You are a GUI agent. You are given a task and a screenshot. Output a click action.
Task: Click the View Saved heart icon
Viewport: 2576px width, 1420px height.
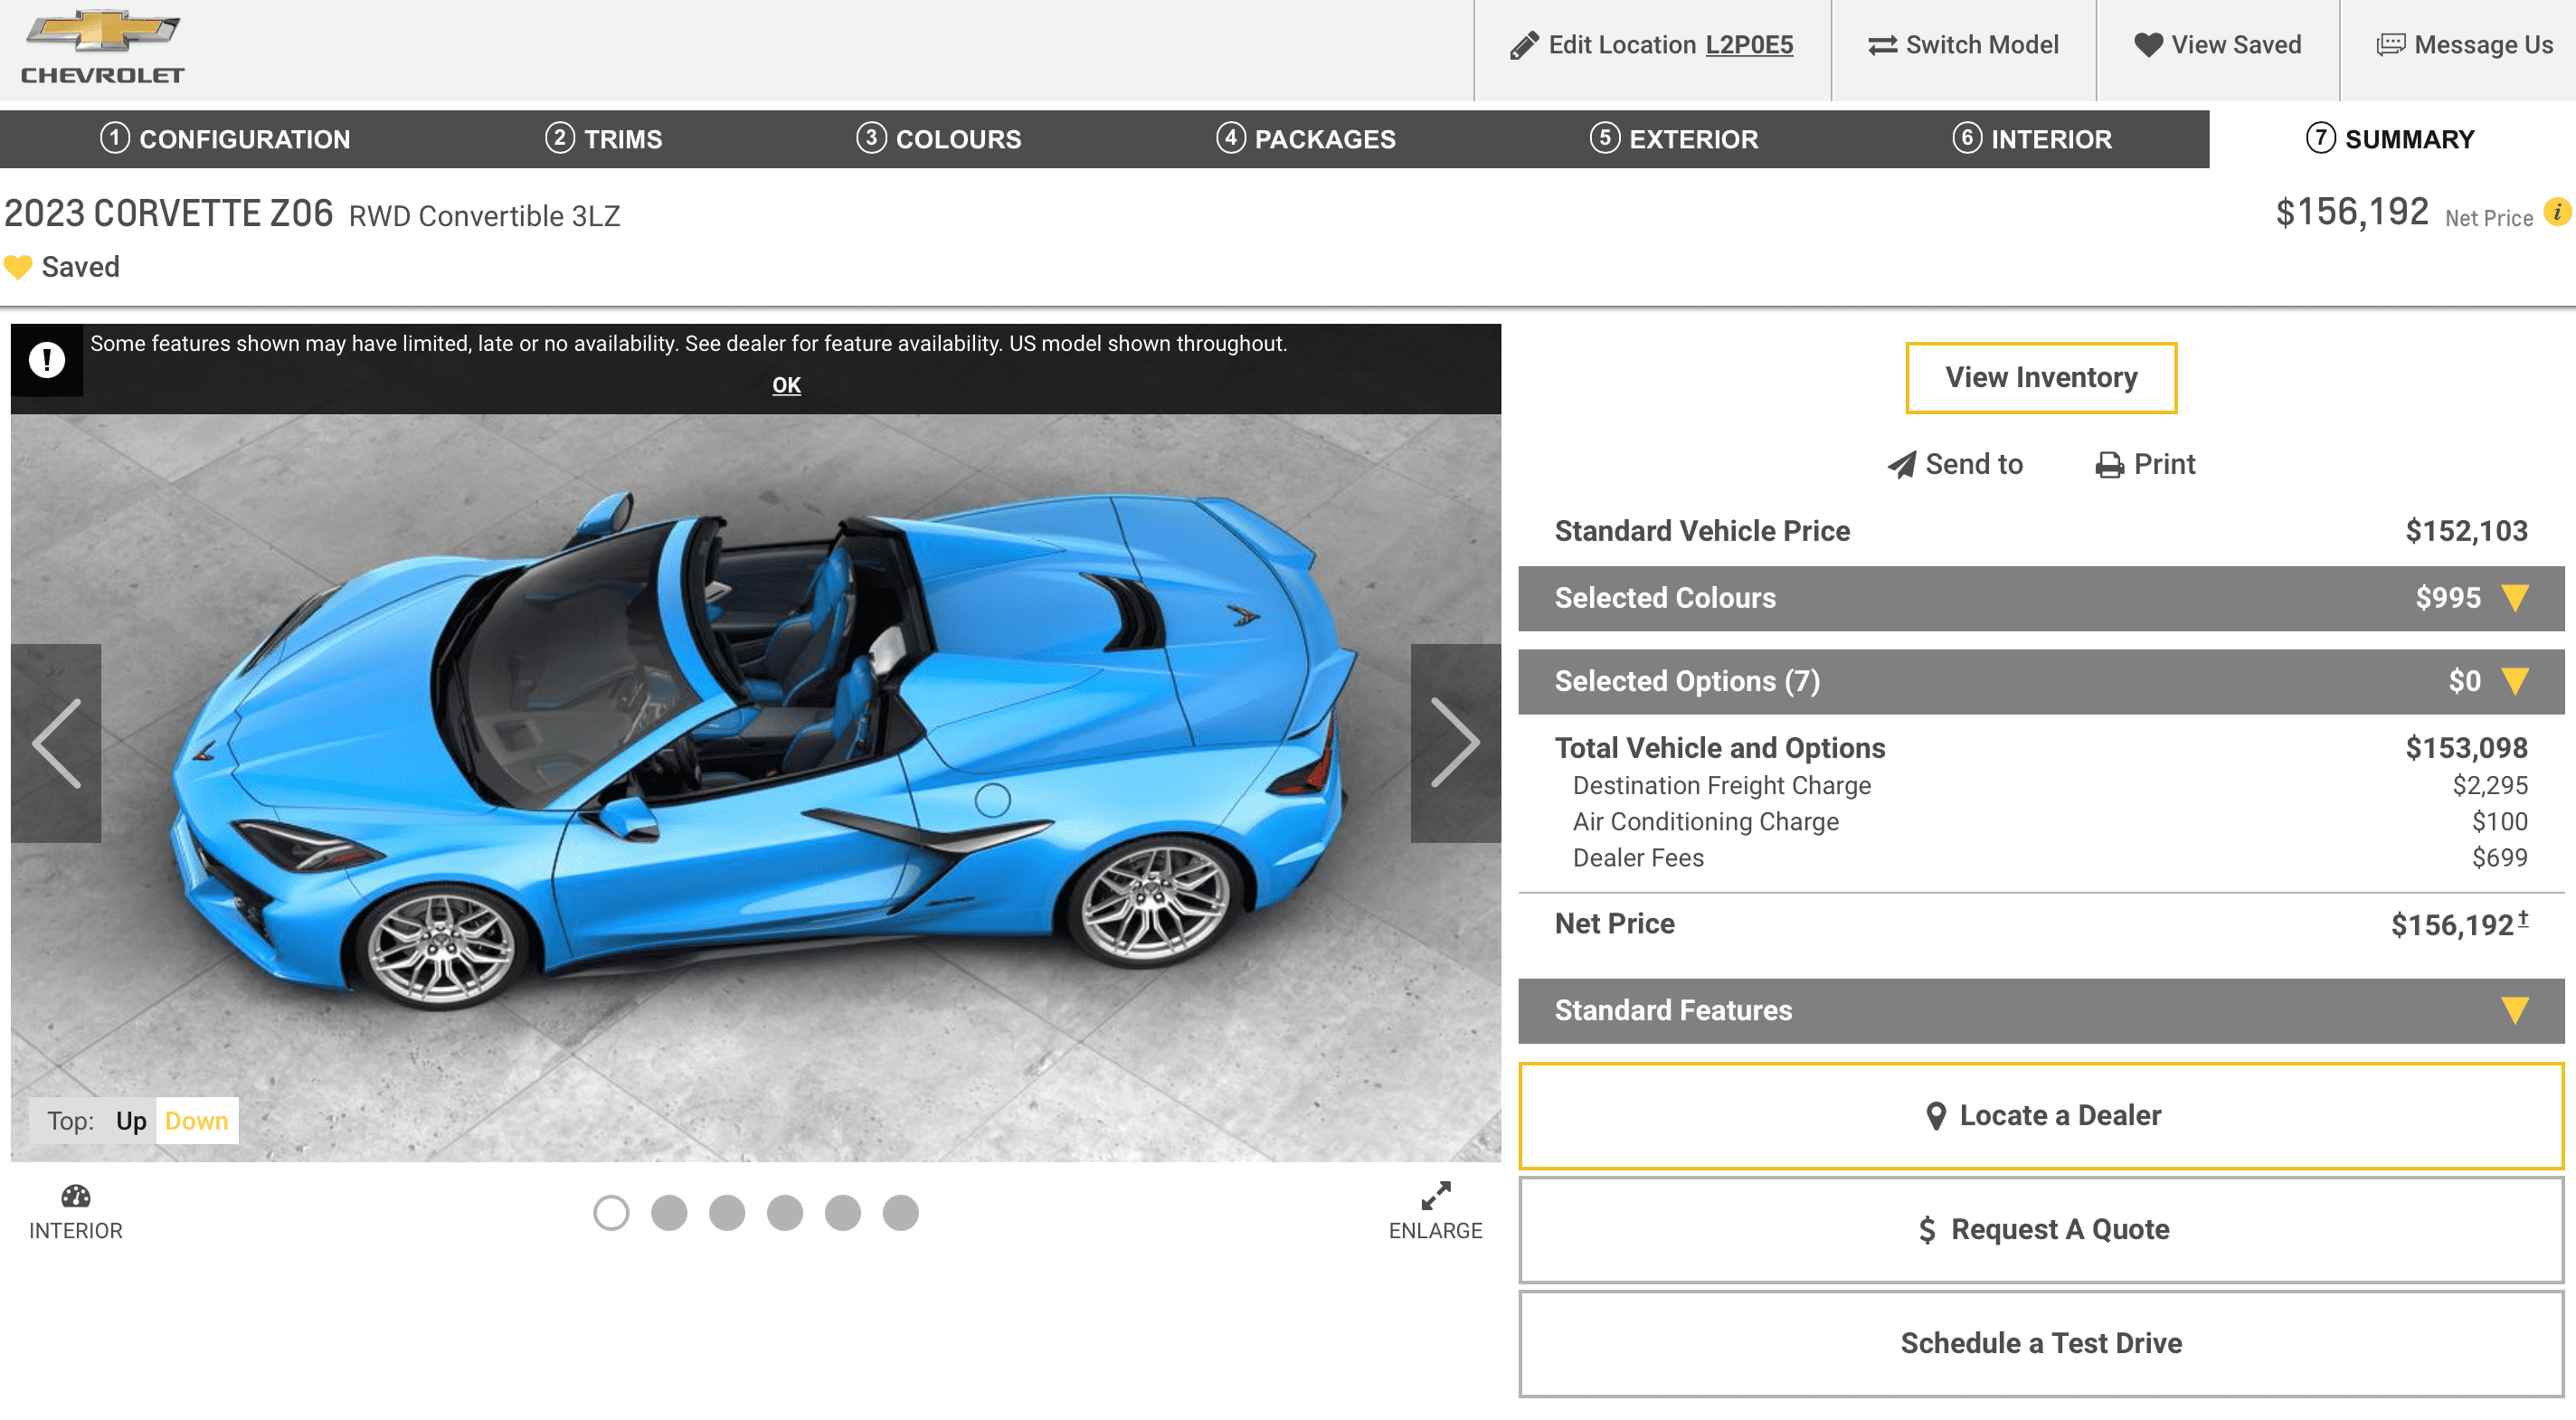[x=2148, y=44]
